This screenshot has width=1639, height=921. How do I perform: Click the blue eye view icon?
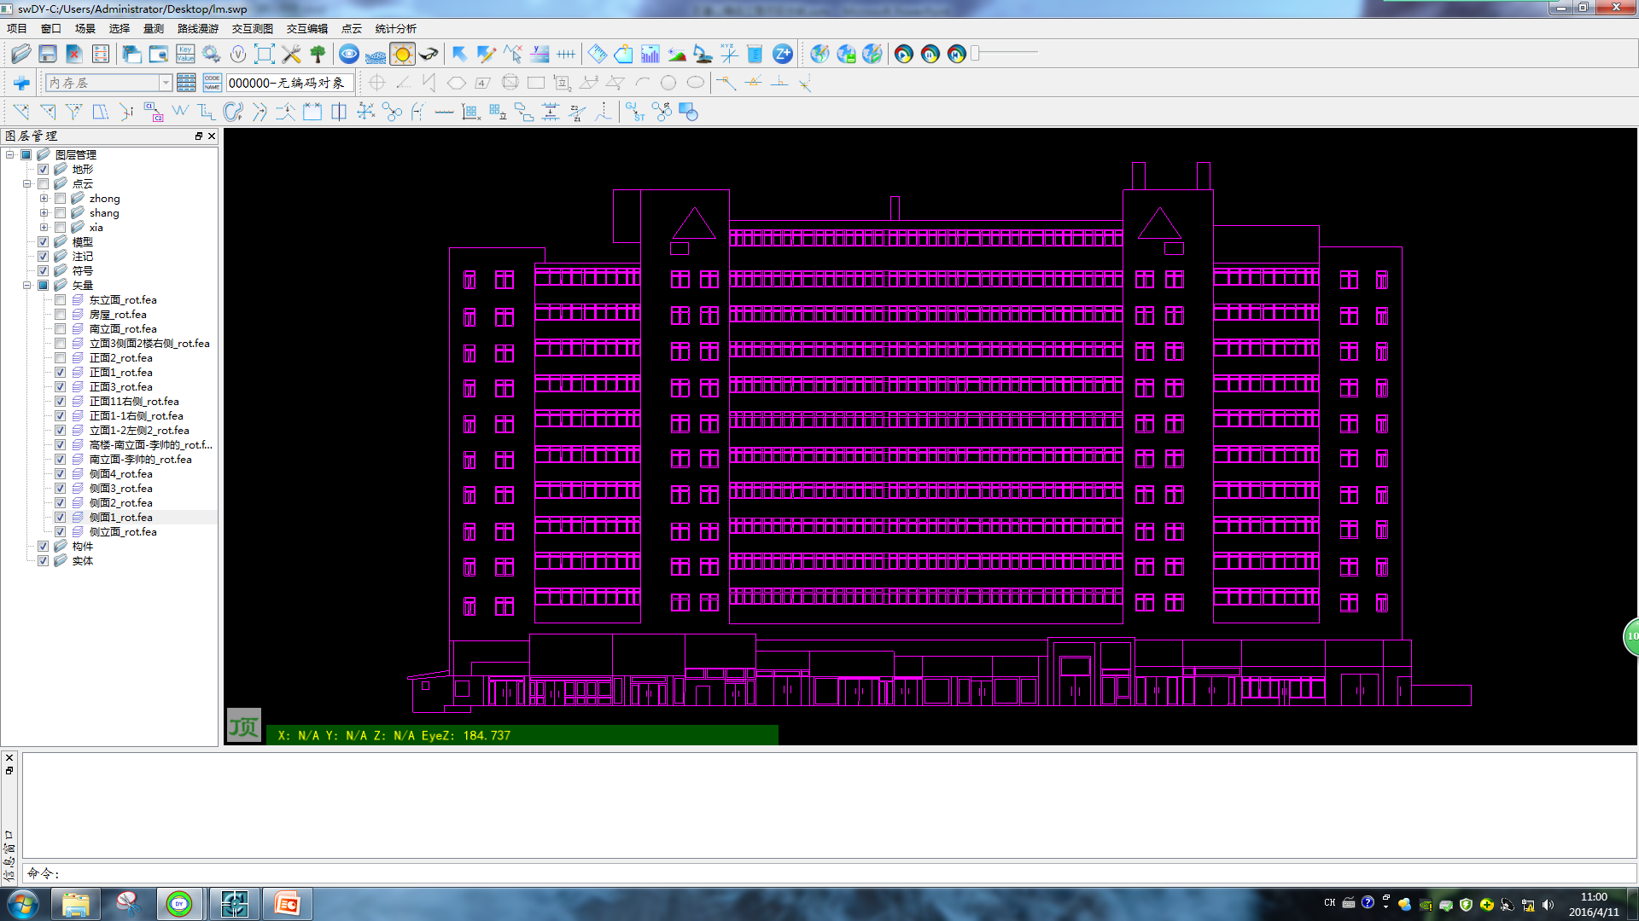tap(349, 54)
